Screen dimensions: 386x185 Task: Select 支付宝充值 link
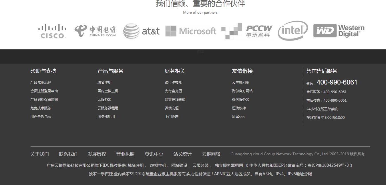[173, 91]
